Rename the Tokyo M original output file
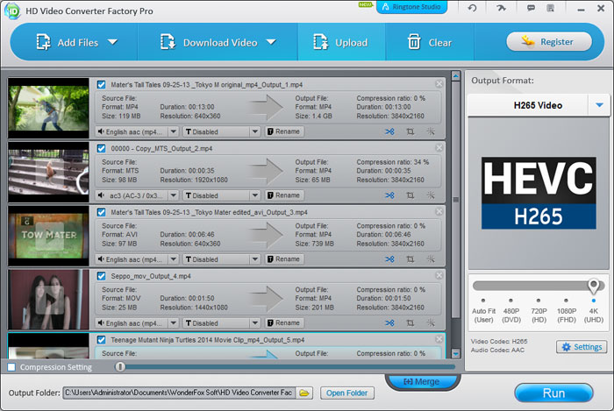The width and height of the screenshot is (614, 411). tap(284, 131)
